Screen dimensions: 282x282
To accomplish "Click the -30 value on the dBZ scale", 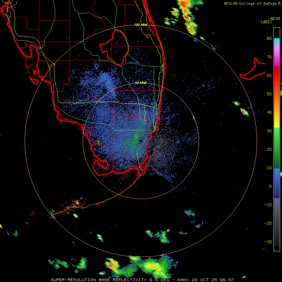I will pos(268,242).
